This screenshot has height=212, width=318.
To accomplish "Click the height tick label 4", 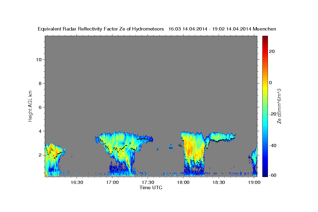I will coord(40,131).
